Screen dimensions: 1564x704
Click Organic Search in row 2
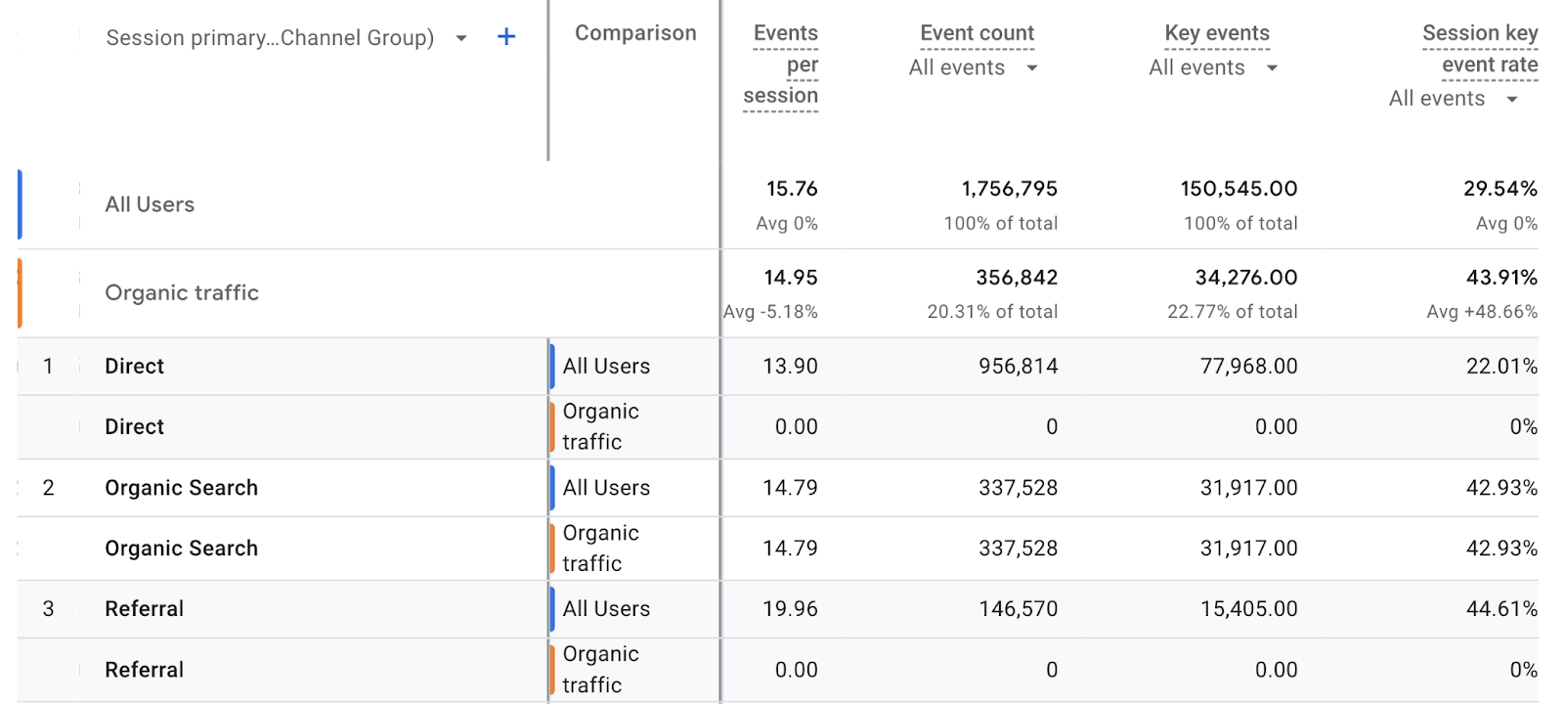[182, 487]
